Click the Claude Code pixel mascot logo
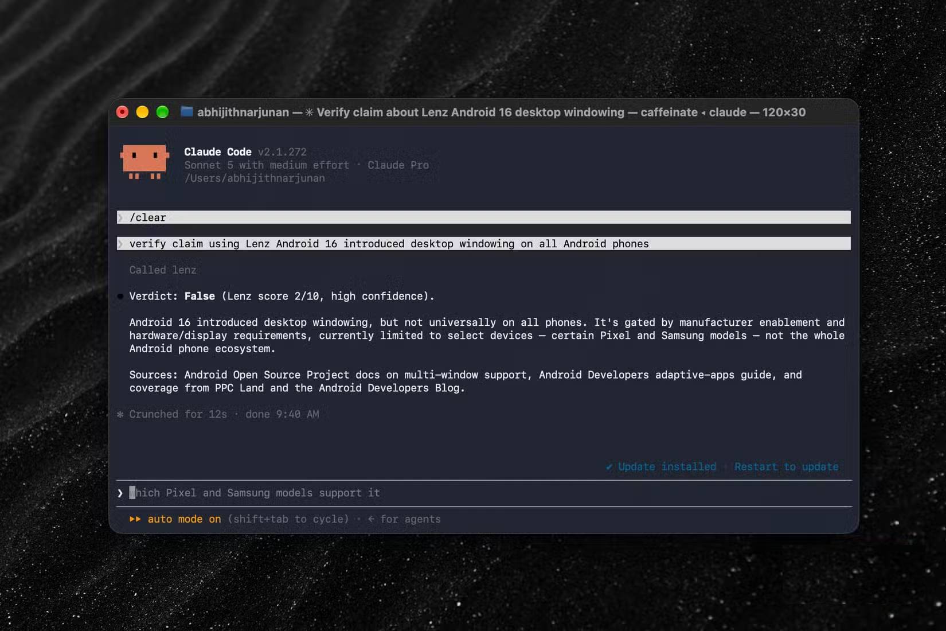Image resolution: width=946 pixels, height=631 pixels. click(x=144, y=162)
